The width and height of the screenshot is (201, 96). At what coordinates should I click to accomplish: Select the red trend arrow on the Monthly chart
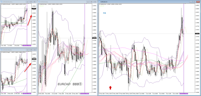30,20
